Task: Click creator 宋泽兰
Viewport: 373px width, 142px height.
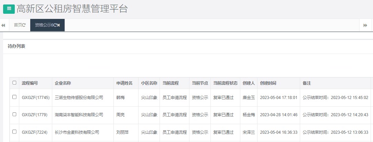Action: click(249, 132)
